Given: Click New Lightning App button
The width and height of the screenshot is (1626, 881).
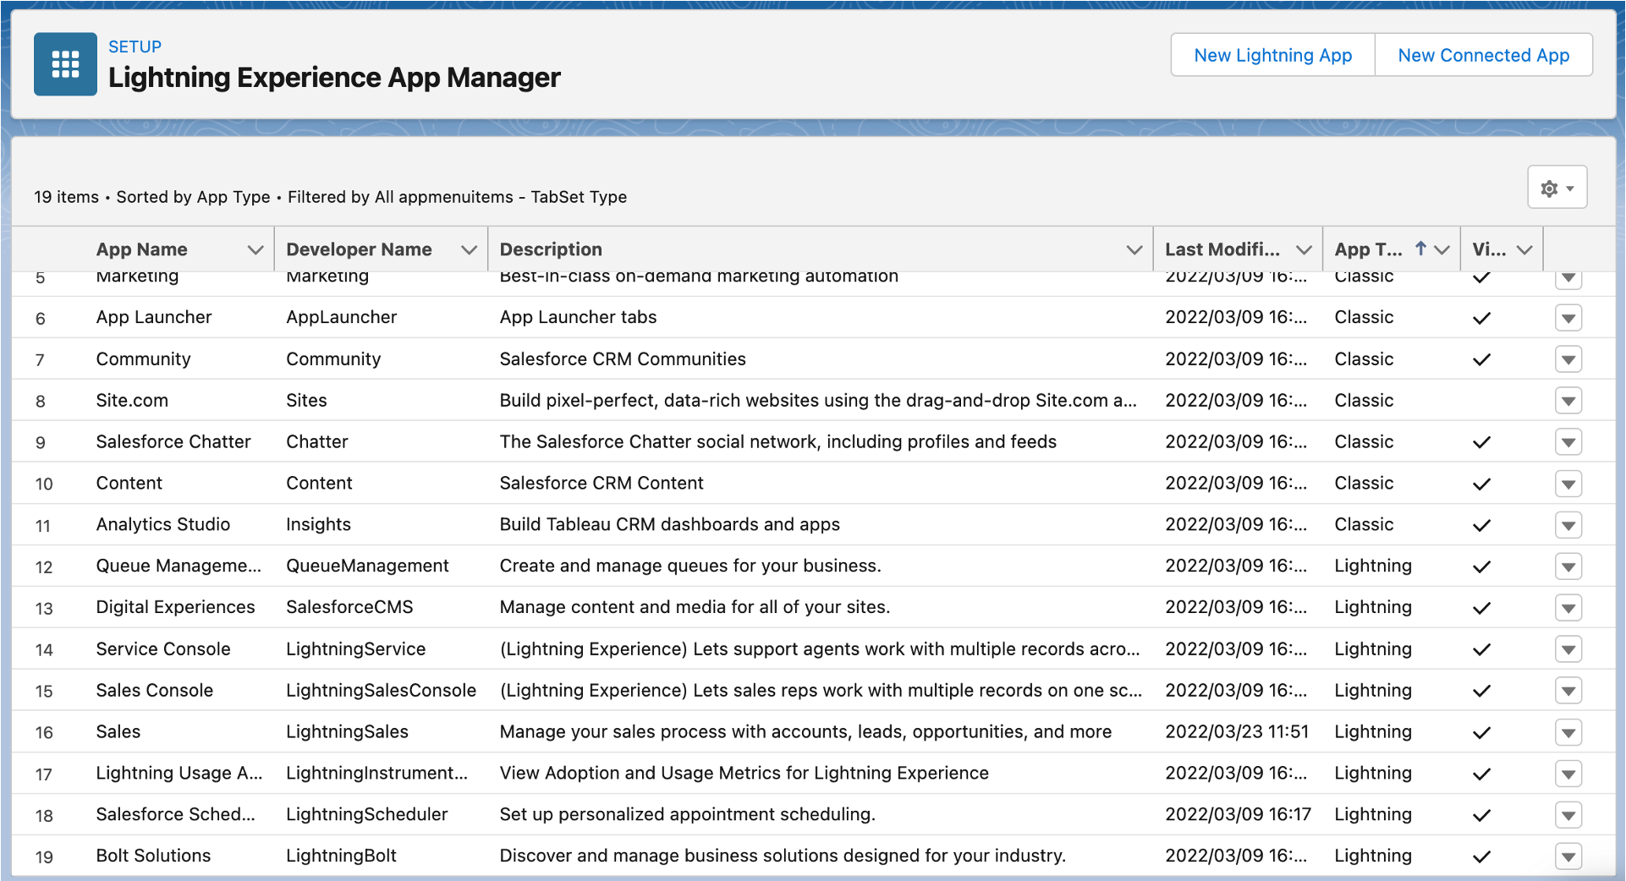Looking at the screenshot, I should (x=1272, y=55).
